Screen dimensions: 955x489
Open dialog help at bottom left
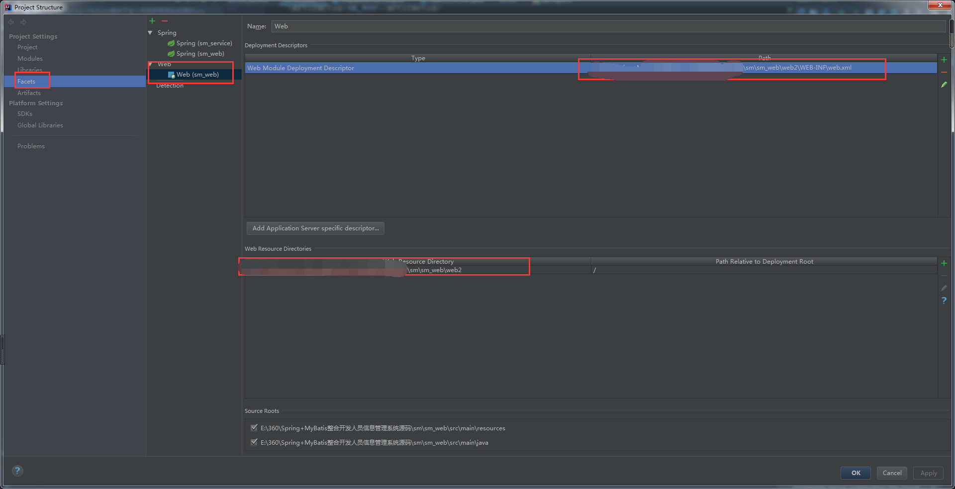coord(17,471)
